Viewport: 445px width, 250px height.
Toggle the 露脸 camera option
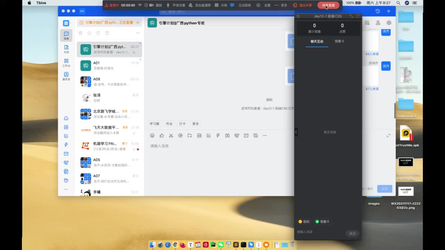156,5
